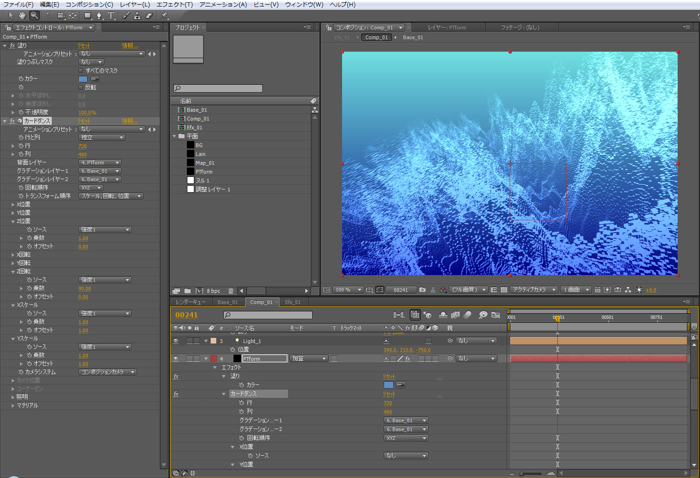Screen dimensions: 700x478
Task: Switch to the Base_01 timeline tab
Action: coord(227,302)
